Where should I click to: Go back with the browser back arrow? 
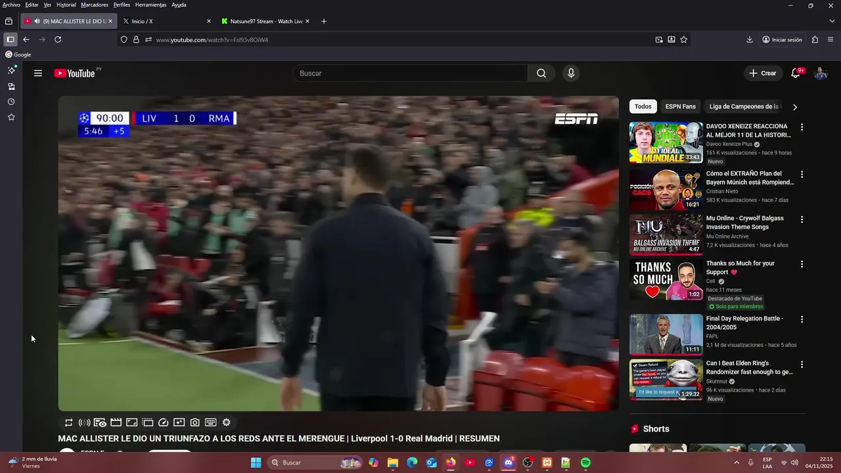tap(26, 39)
